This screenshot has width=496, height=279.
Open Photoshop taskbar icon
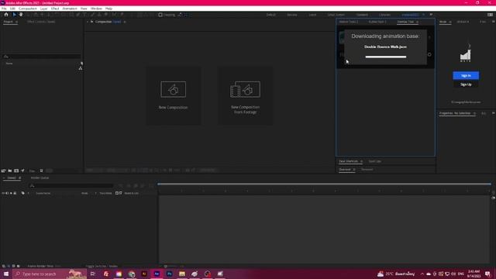point(169,274)
